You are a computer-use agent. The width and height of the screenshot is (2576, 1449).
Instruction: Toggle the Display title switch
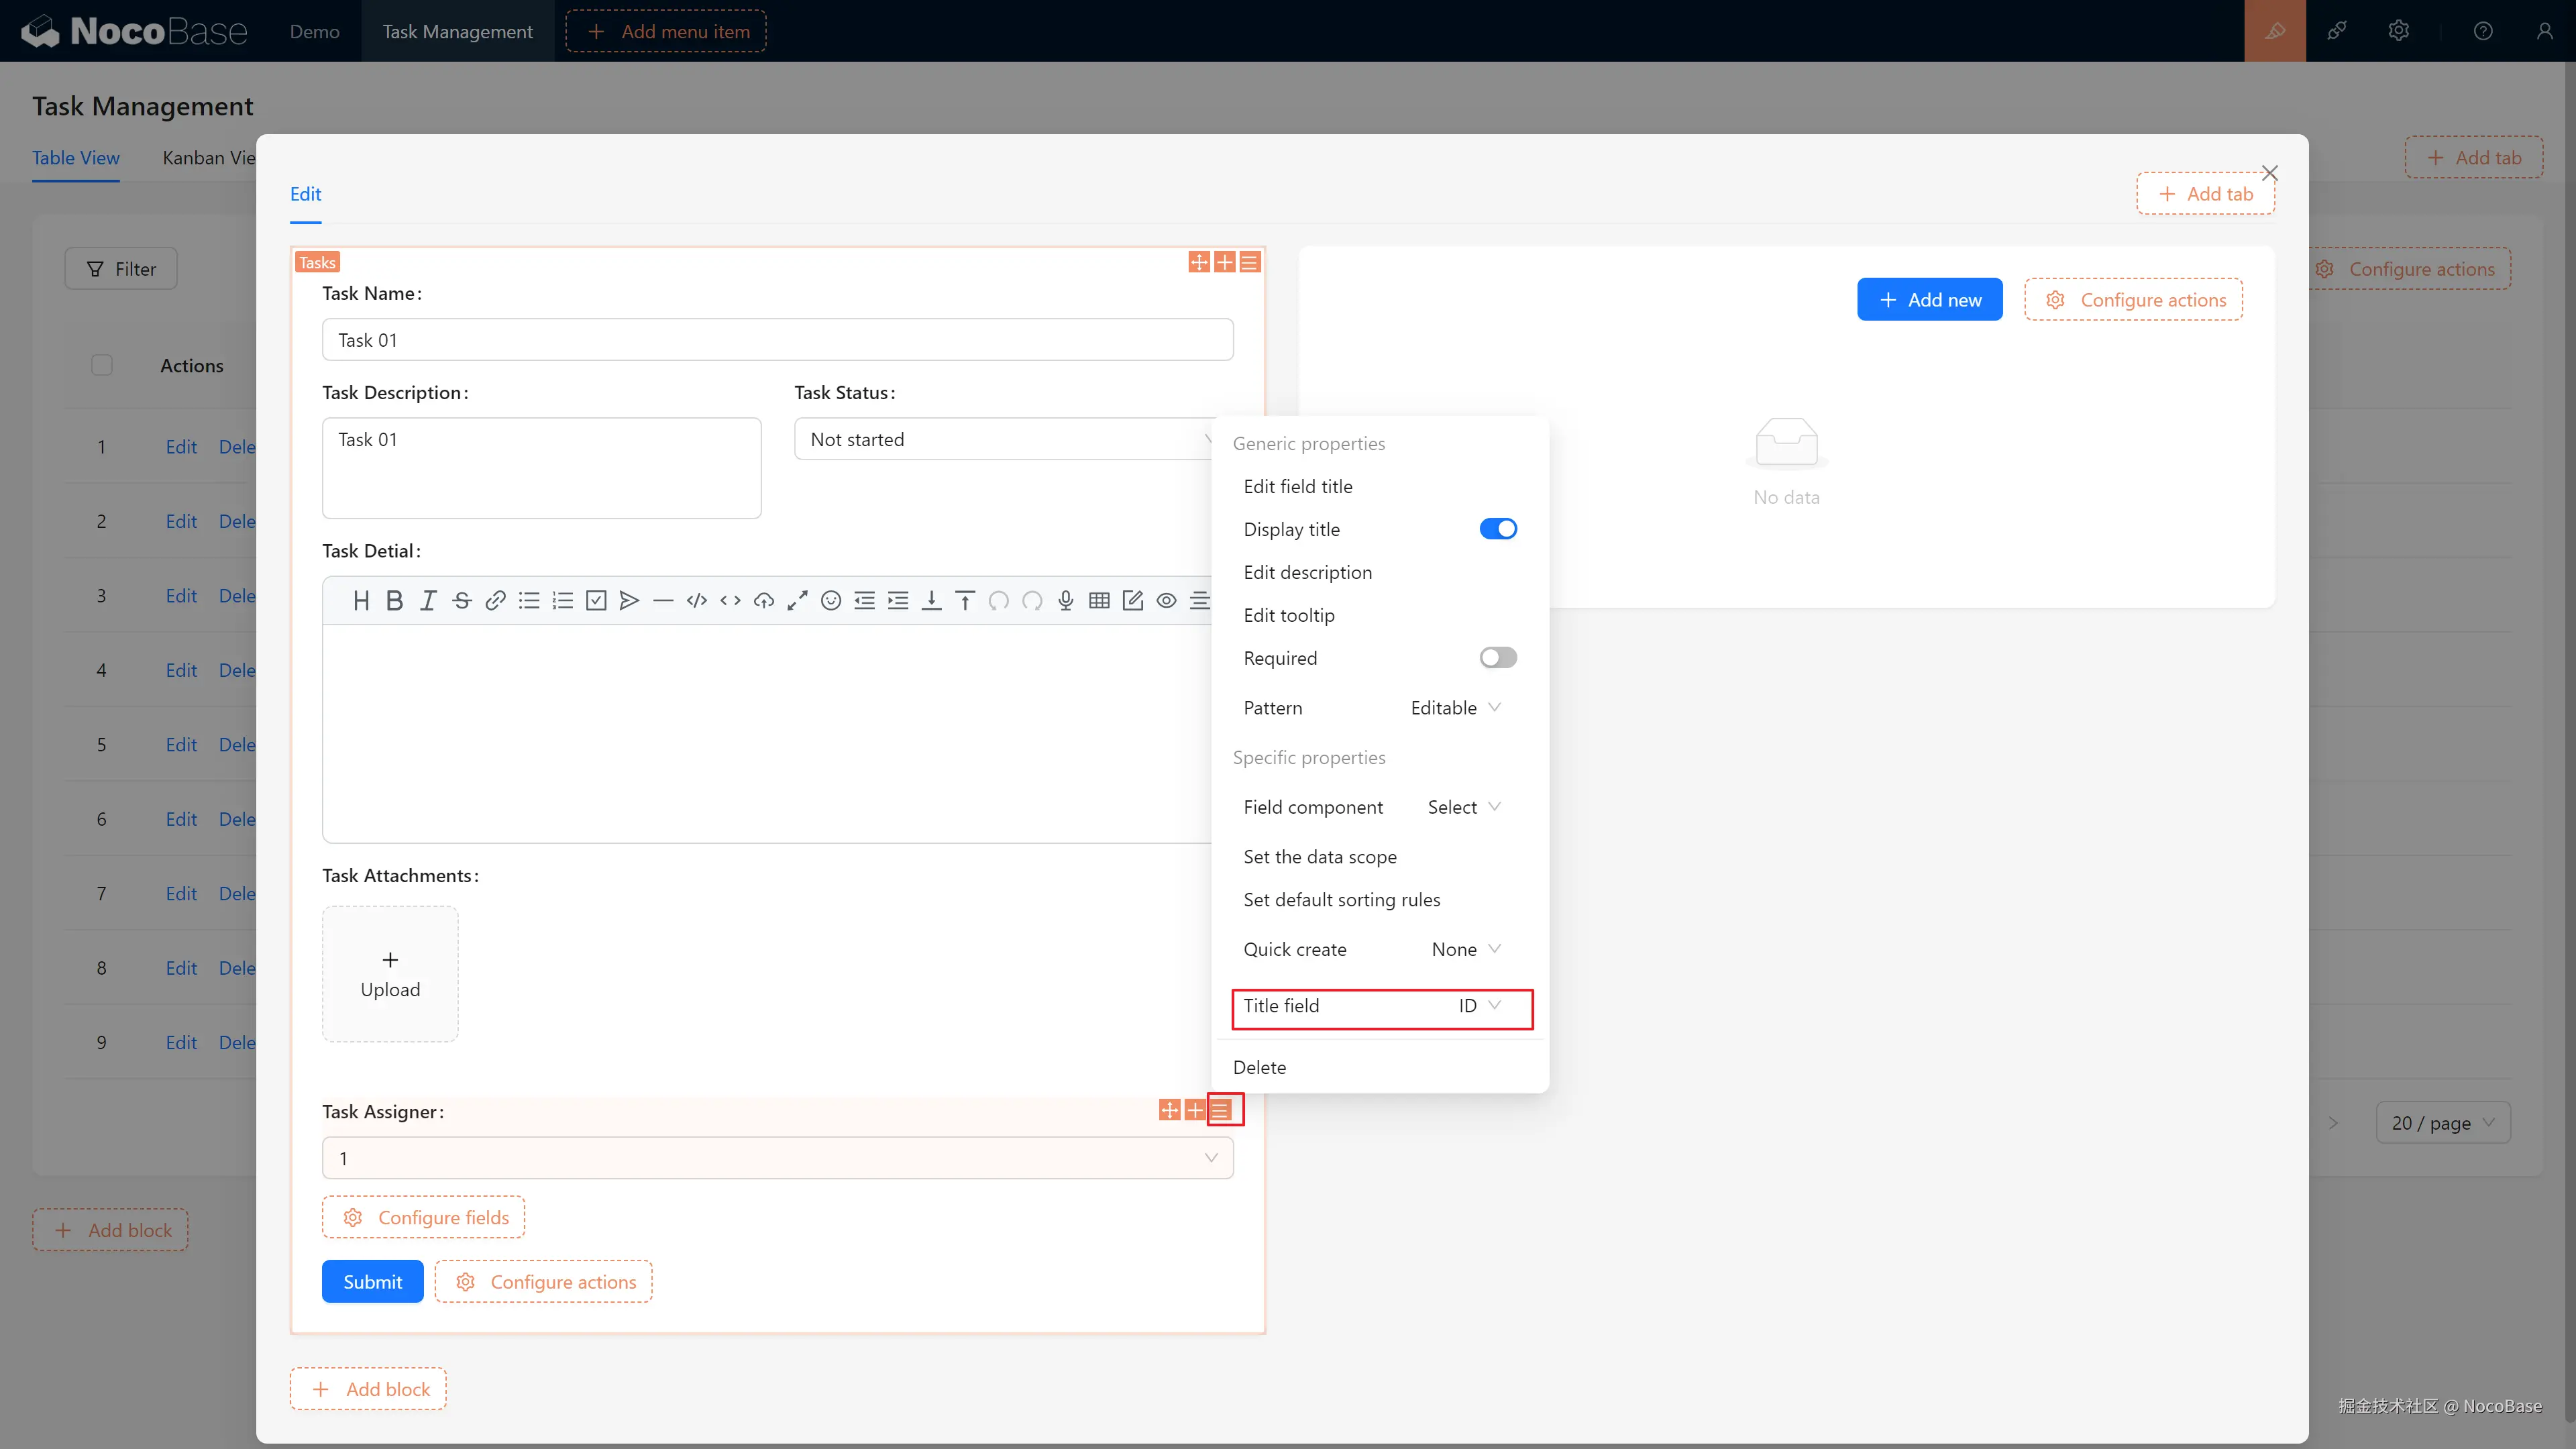1497,529
